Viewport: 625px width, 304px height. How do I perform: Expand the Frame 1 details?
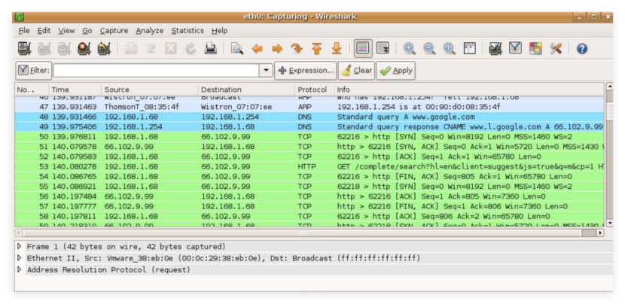[x=19, y=246]
